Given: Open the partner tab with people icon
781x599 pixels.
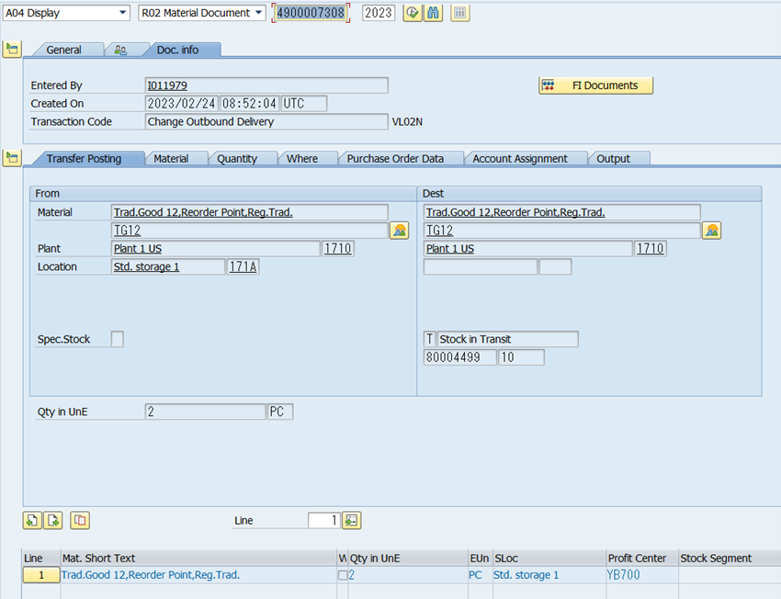Looking at the screenshot, I should pos(121,50).
